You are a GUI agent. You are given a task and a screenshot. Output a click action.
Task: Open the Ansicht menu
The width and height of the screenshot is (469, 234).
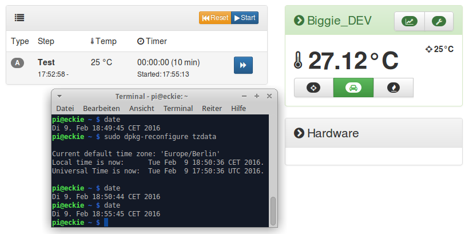pos(141,108)
